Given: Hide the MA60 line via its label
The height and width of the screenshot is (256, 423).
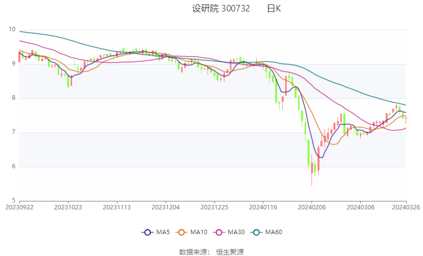Looking at the screenshot, I should click(274, 232).
